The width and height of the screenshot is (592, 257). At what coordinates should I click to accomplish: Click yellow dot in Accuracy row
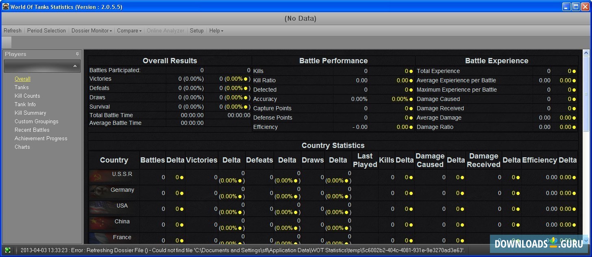[411, 99]
